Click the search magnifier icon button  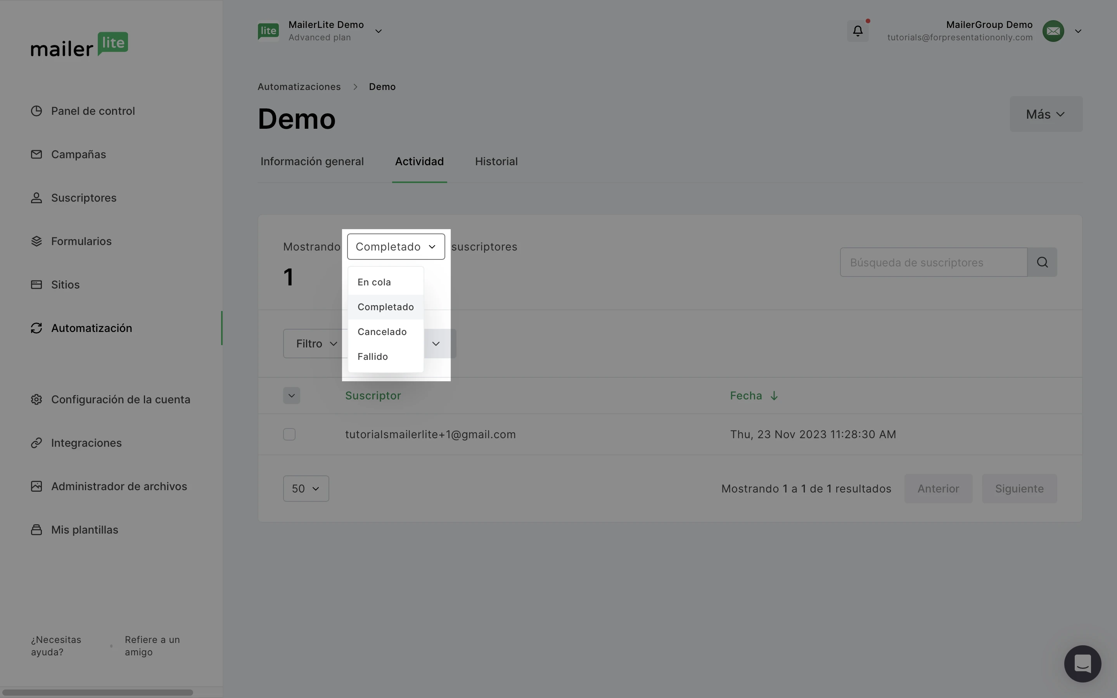1042,262
